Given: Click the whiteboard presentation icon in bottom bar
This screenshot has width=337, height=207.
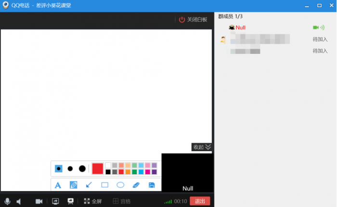Looking at the screenshot, I should click(70, 201).
